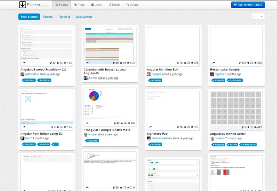Open the Tags tab
277x191 pixels.
click(79, 5)
